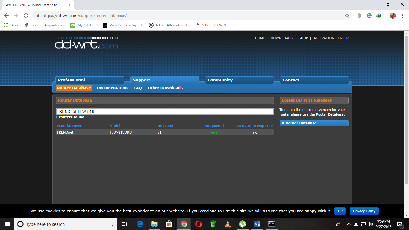
Task: Open File Explorer from the taskbar
Action: pos(154,224)
